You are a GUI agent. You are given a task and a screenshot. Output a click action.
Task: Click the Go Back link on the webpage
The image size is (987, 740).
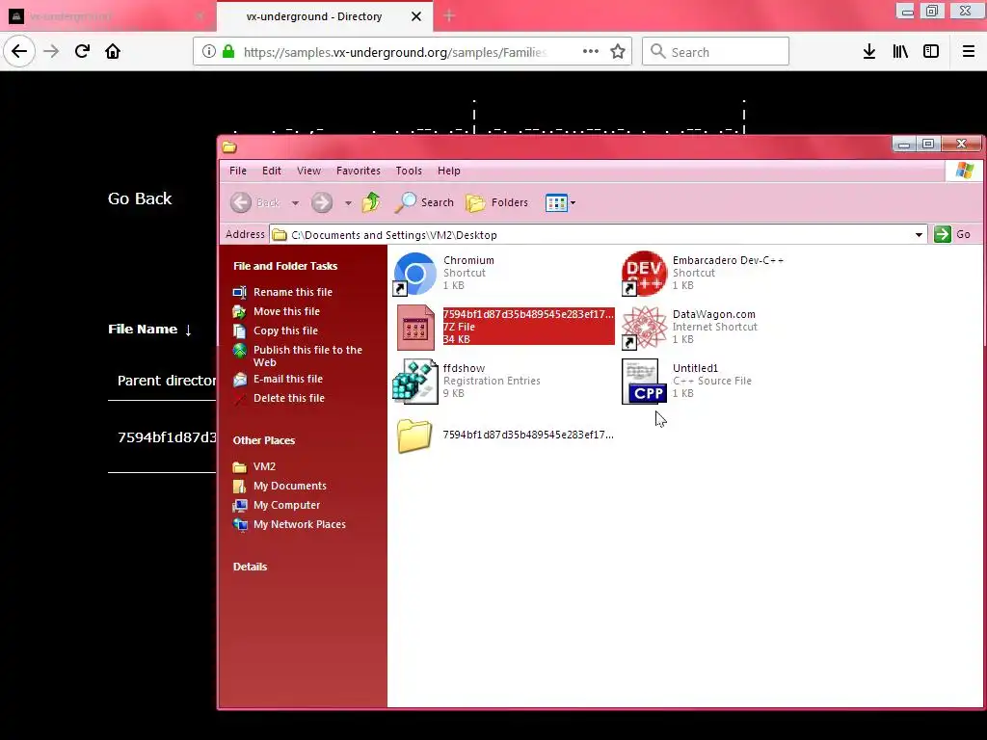coord(140,198)
